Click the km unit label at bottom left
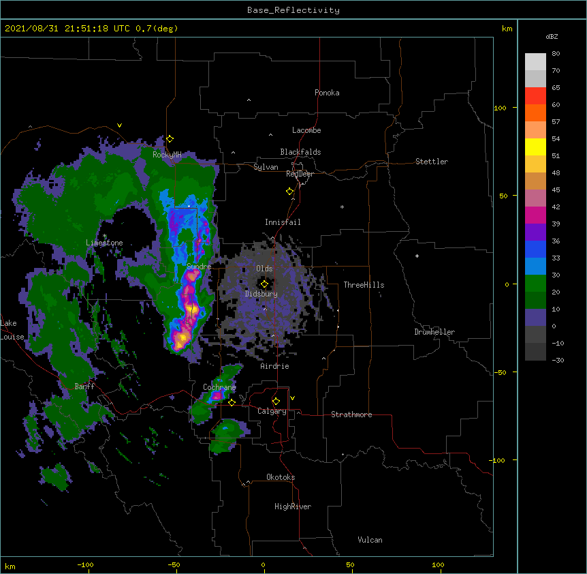This screenshot has height=574, width=587. (x=10, y=566)
